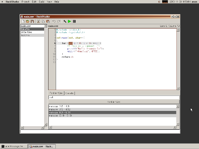Click the mkdir line in the code editor

[83, 51]
